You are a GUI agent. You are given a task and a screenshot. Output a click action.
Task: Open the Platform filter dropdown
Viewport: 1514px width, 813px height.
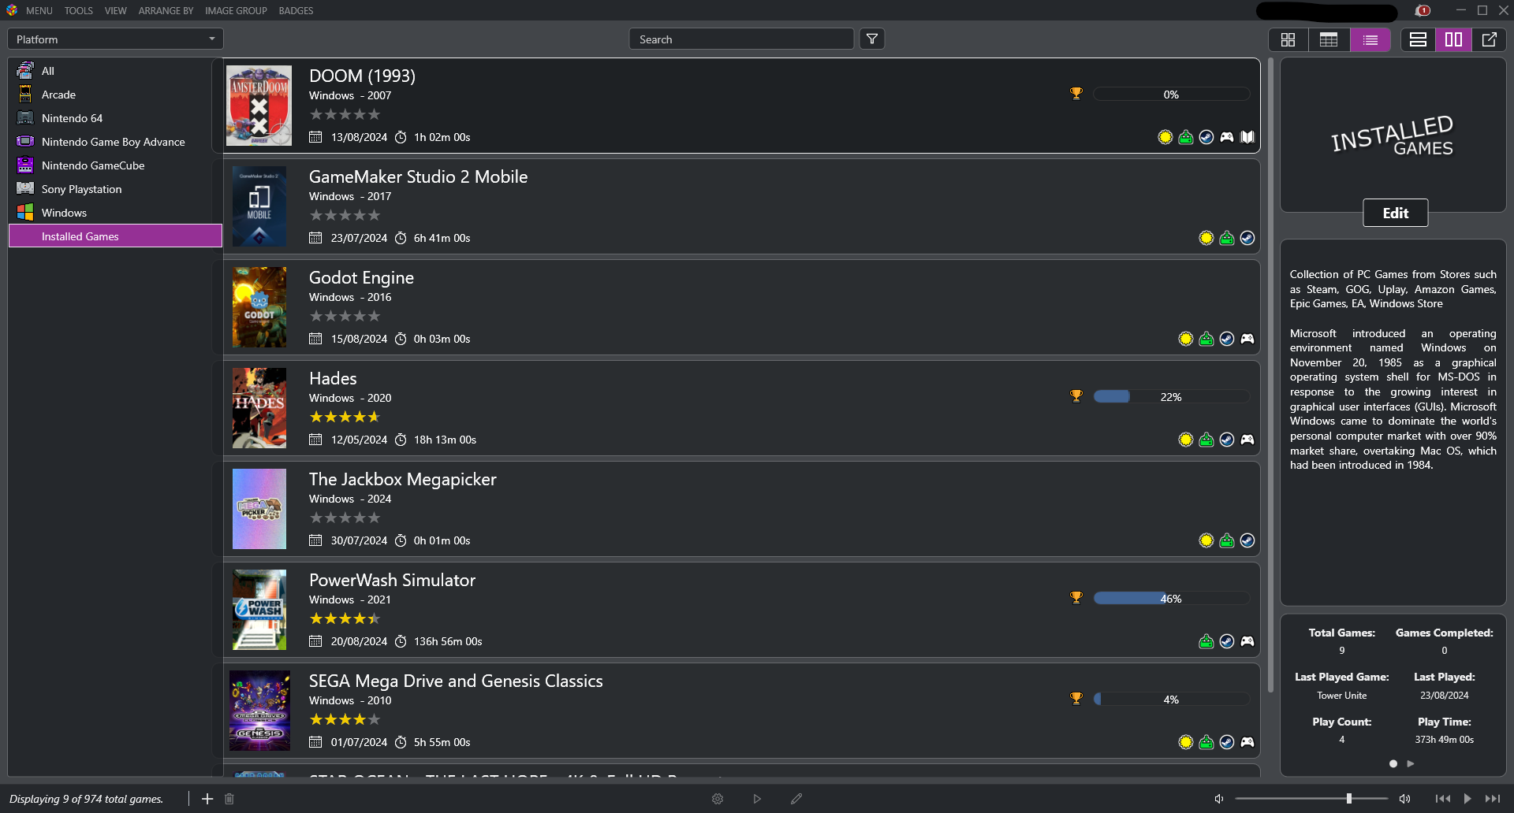115,39
